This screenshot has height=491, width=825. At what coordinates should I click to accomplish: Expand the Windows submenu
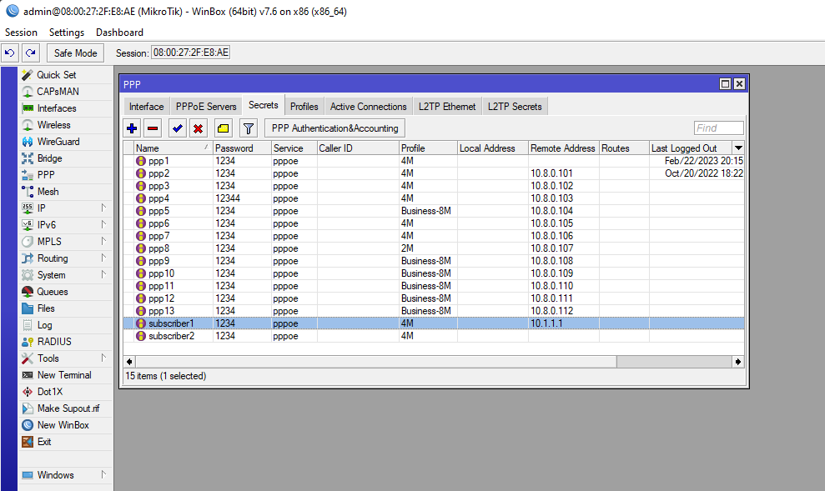tap(66, 475)
